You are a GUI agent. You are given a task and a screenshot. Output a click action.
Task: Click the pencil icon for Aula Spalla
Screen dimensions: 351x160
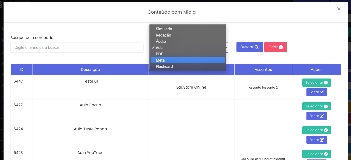(322, 116)
